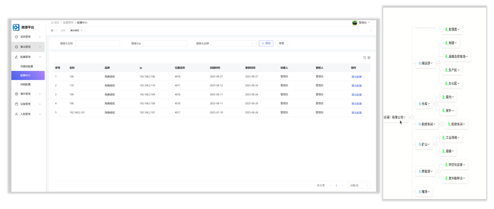
Task: Click the 矿山 tree node
Action: click(x=424, y=144)
